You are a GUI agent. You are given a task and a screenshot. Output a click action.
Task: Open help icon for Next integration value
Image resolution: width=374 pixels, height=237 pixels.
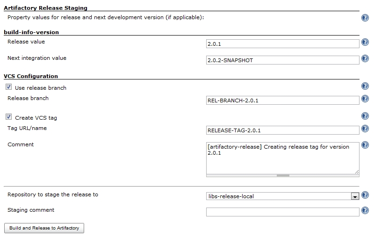[x=365, y=58]
